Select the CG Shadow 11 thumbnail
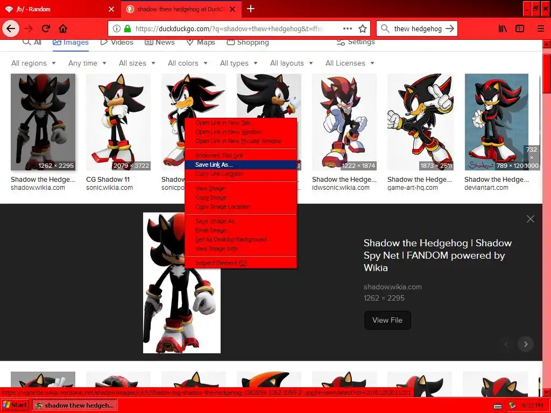551x413 pixels. [118, 122]
